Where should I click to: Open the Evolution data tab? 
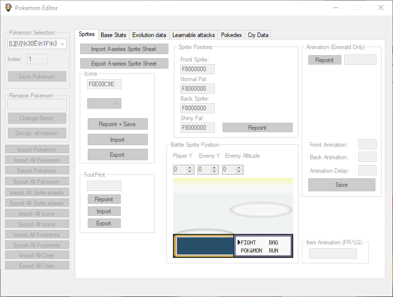click(x=149, y=35)
